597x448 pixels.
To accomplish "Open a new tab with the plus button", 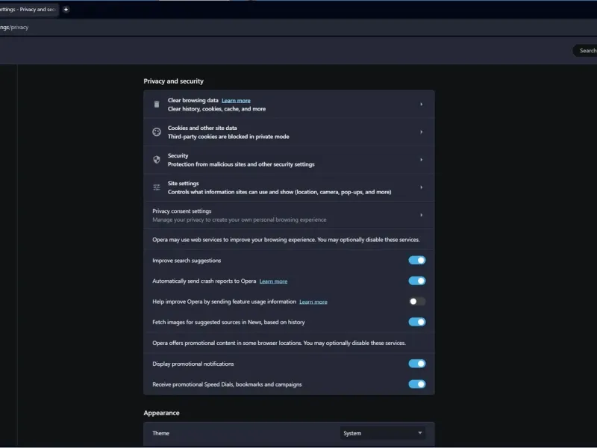I will tap(66, 10).
